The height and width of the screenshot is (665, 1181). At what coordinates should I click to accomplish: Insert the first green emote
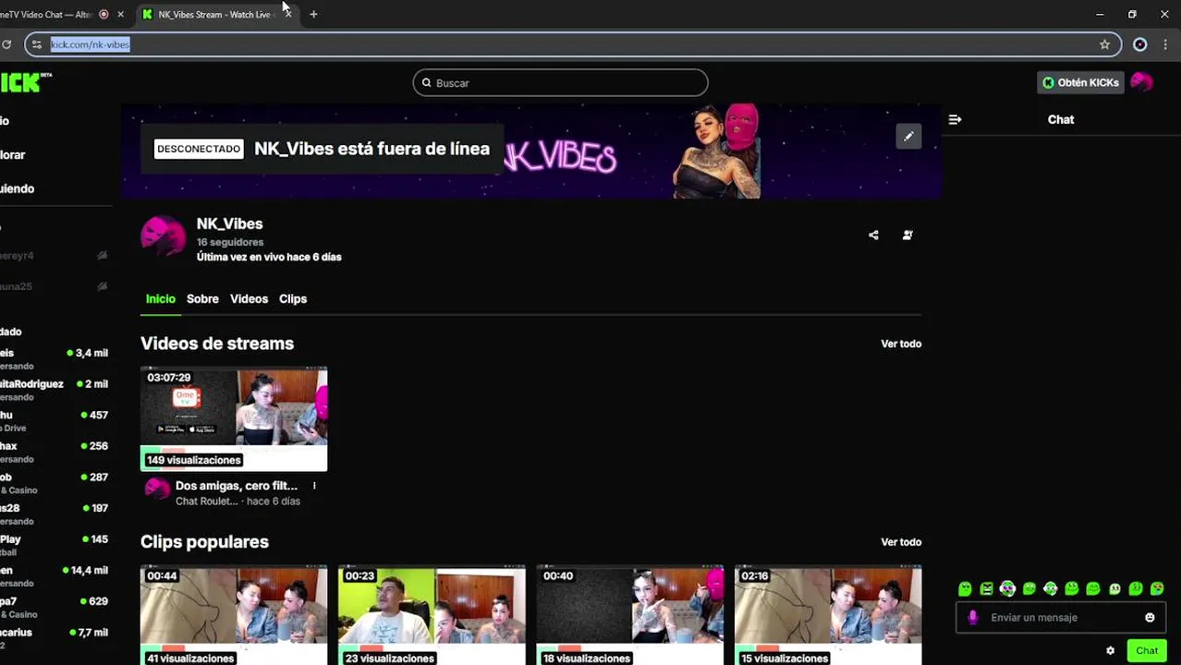965,588
